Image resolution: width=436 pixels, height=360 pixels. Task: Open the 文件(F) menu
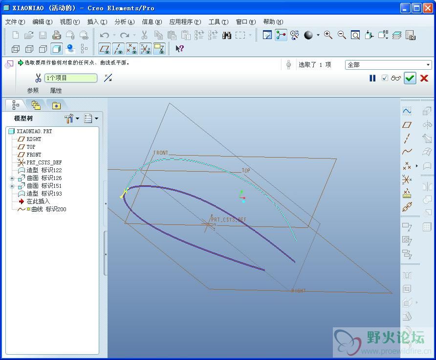pos(15,21)
